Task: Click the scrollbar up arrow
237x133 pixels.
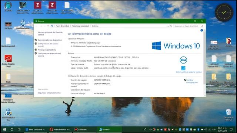Action: point(204,30)
